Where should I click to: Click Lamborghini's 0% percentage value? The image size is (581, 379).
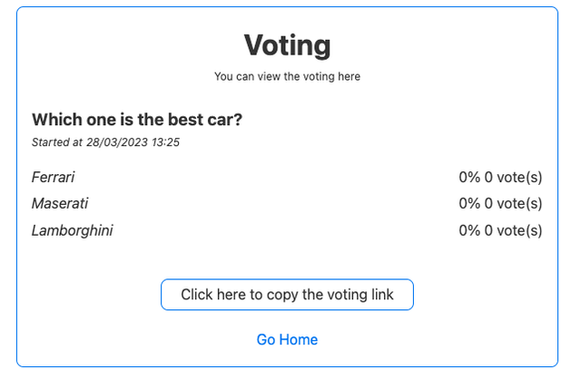469,230
